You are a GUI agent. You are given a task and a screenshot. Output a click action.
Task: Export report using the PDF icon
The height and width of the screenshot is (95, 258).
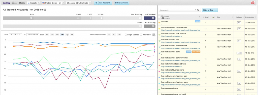pos(253,3)
